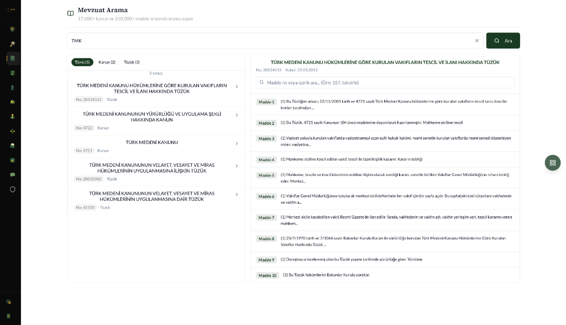Image resolution: width=566 pixels, height=325 pixels.
Task: Click the shield icon in sidebar
Action: (x=13, y=189)
